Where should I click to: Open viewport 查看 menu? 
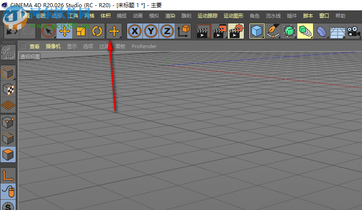[35, 46]
